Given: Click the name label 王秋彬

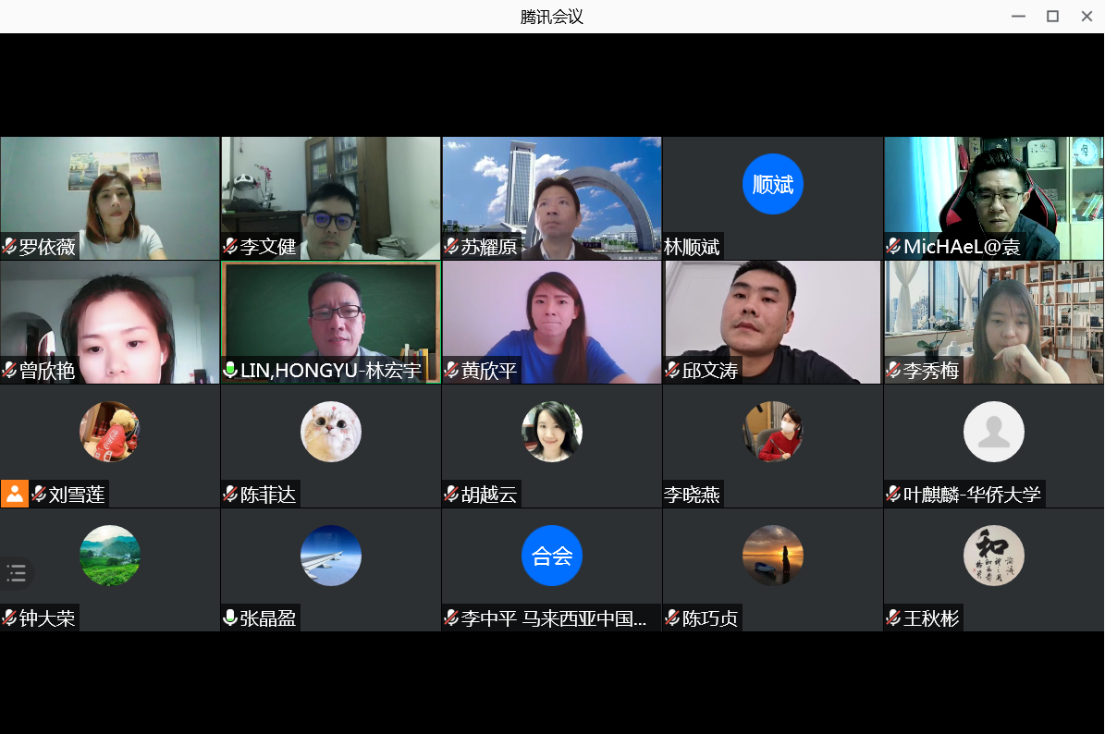Looking at the screenshot, I should click(931, 618).
